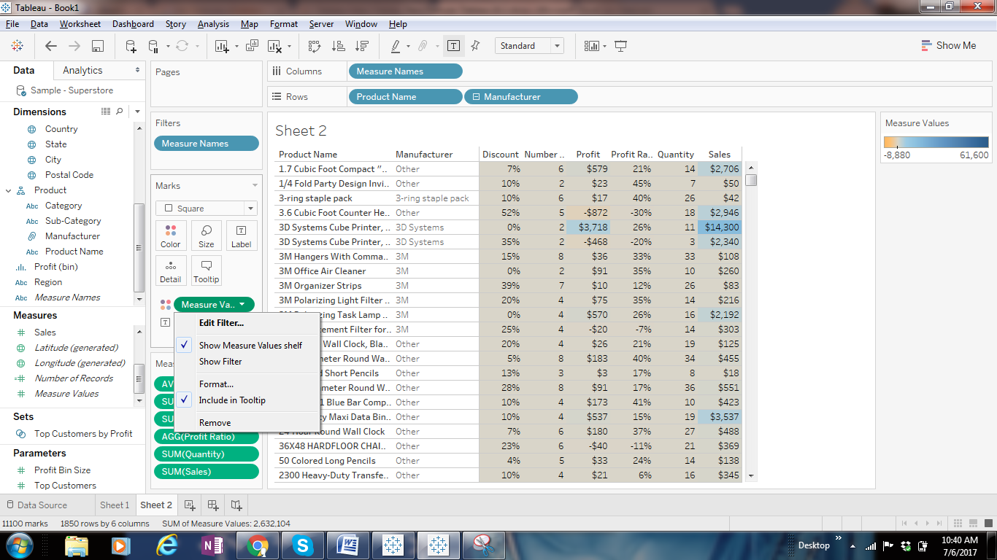This screenshot has height=560, width=997.
Task: Click the New Dashboard tab icon
Action: (212, 505)
